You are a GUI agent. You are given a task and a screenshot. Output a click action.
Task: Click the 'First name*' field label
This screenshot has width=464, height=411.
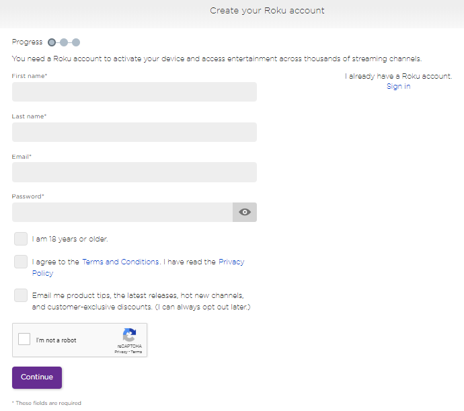point(30,76)
